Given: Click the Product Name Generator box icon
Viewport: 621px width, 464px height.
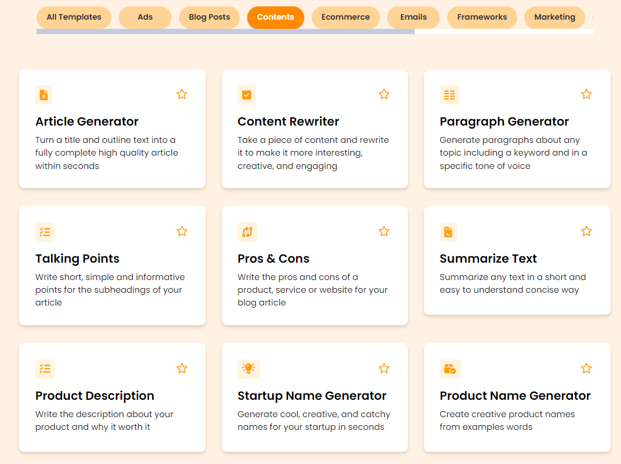Looking at the screenshot, I should click(450, 369).
